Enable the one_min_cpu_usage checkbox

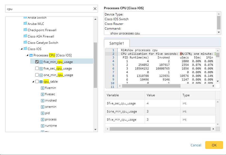(x=37, y=75)
